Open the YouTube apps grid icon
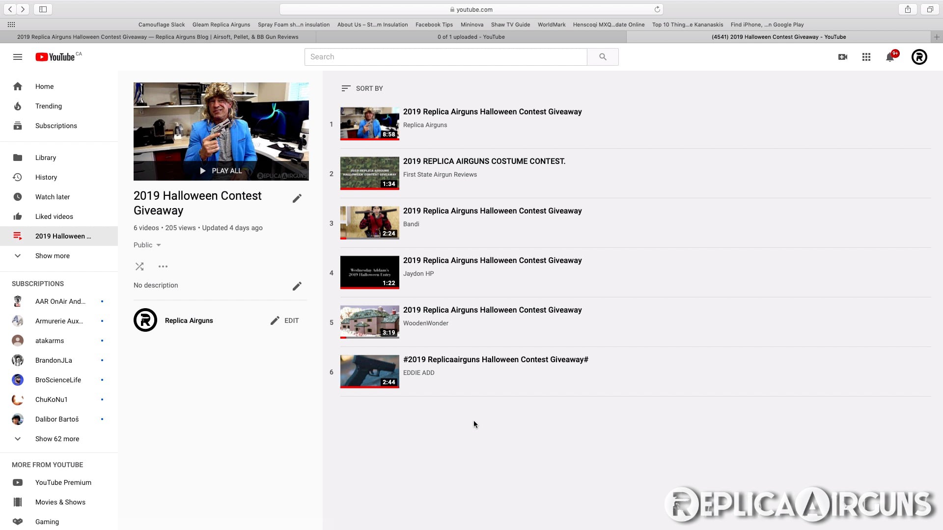 click(x=866, y=57)
